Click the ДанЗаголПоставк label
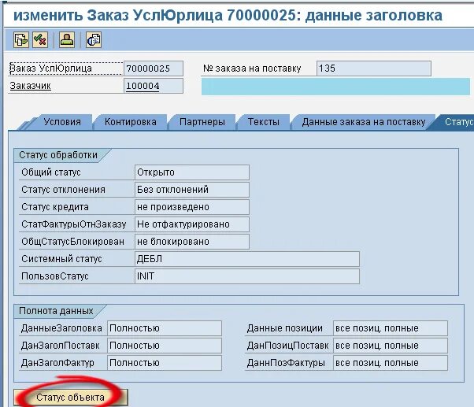474x407 pixels. 60,346
